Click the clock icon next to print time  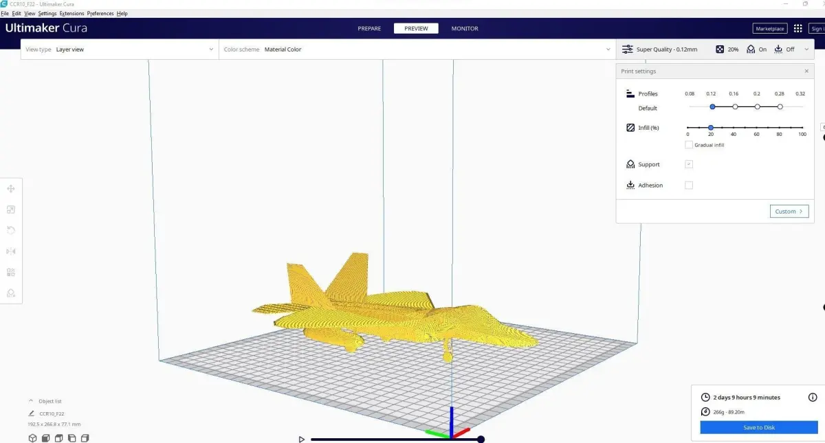click(x=705, y=397)
